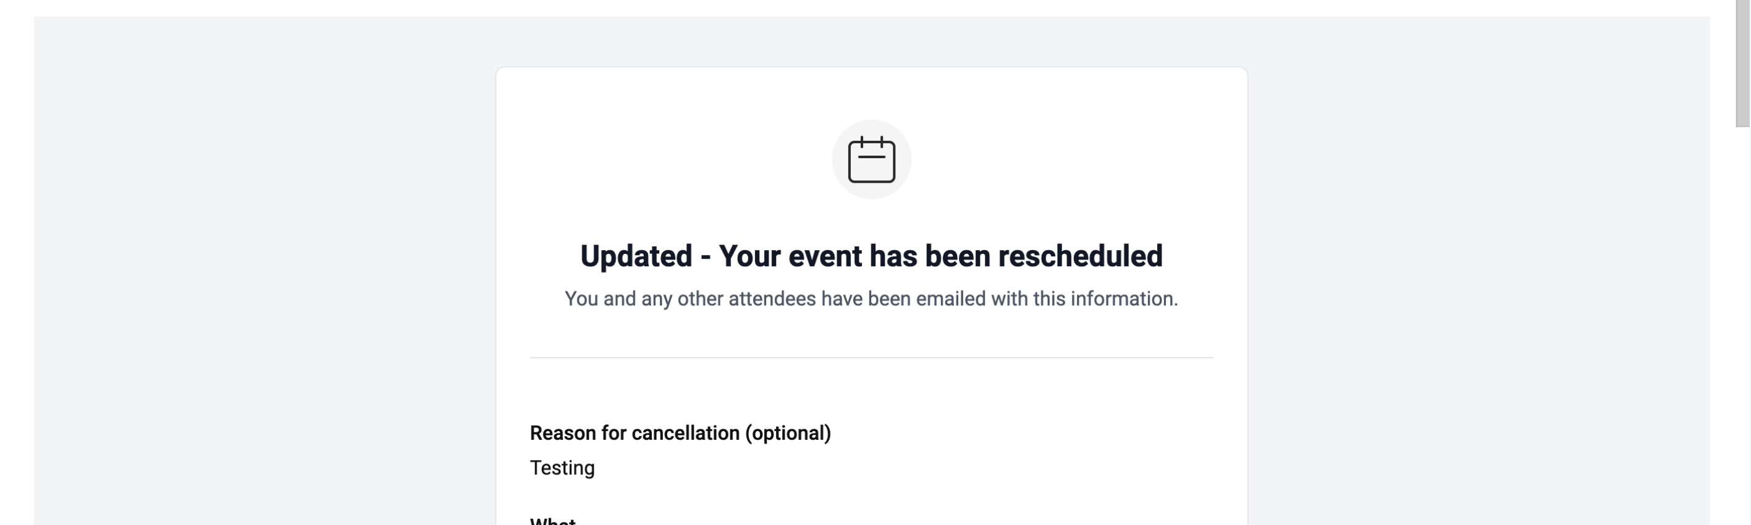The height and width of the screenshot is (525, 1751).
Task: Click the heading 'Updated - Your event has been rescheduled'
Action: pos(871,256)
